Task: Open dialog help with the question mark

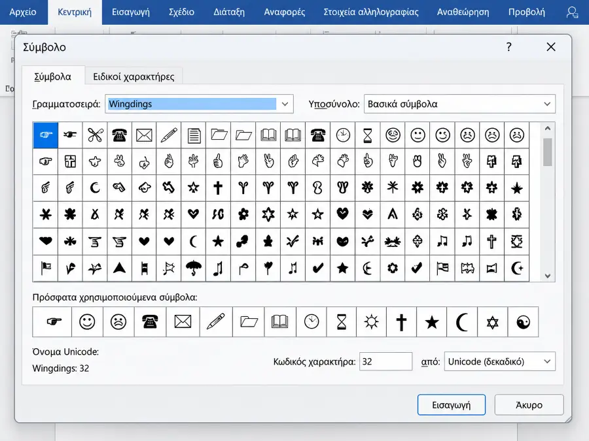Action: click(x=509, y=47)
